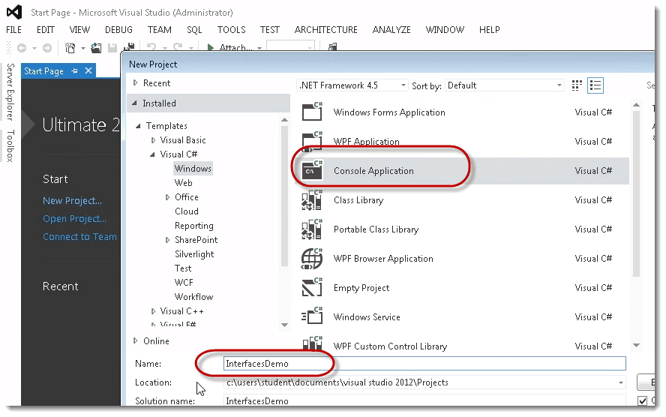Select the Class Library template icon
Viewport: 666px width, 417px height.
(x=312, y=200)
